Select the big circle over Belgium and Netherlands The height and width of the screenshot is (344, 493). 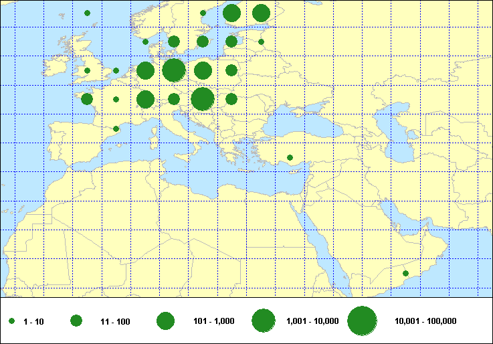click(x=145, y=70)
